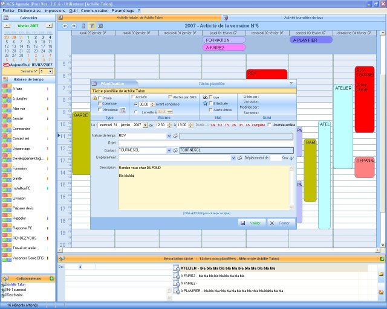Go to the next month in the mini calendar

click(x=50, y=25)
